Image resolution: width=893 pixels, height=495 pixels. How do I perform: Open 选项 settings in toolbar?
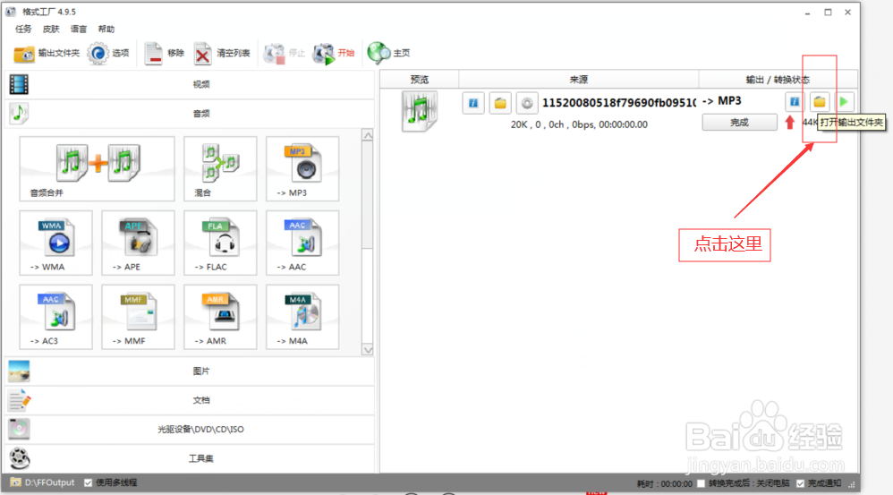(x=108, y=53)
